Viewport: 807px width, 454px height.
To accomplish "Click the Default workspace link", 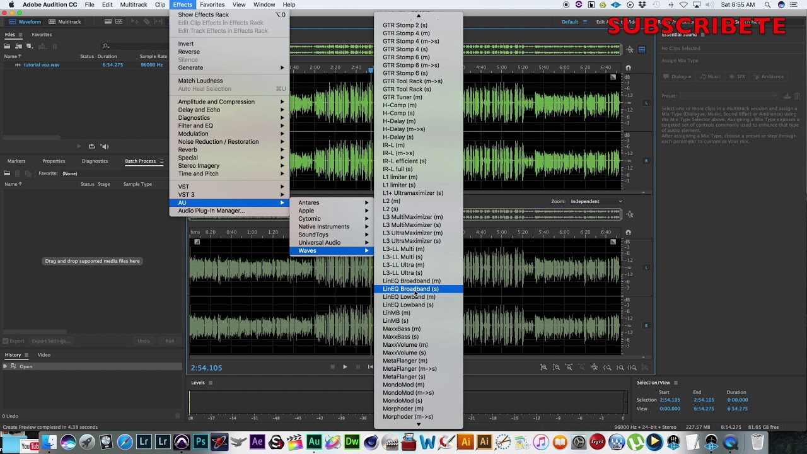I will (x=570, y=22).
